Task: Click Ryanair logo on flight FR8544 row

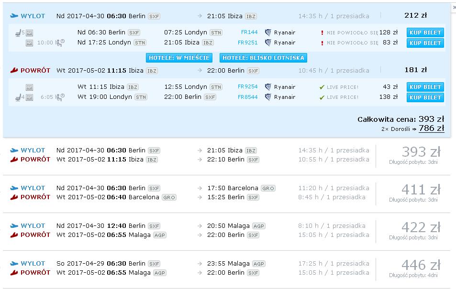Action: 268,97
